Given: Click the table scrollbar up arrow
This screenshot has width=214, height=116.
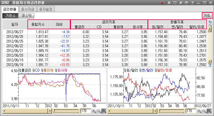Looking at the screenshot, I should pos(210,28).
